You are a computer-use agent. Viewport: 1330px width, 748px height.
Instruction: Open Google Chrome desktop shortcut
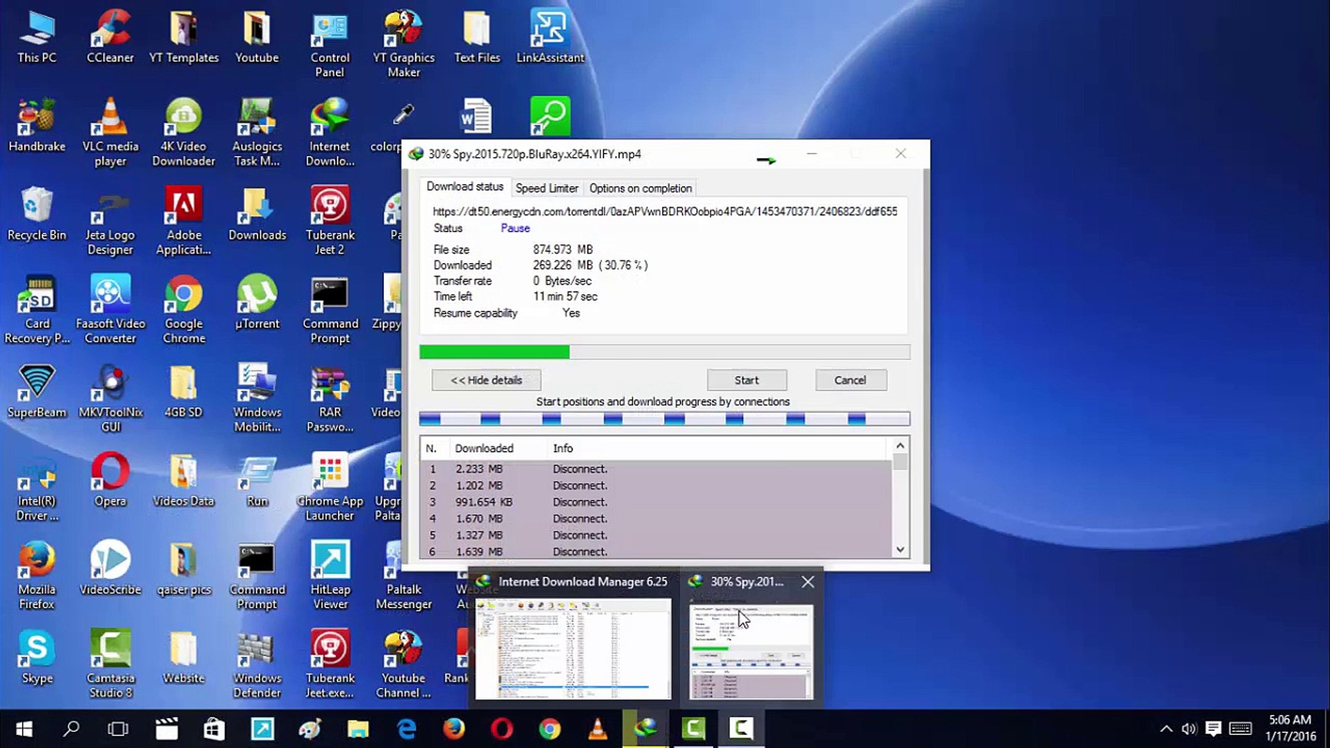click(184, 309)
